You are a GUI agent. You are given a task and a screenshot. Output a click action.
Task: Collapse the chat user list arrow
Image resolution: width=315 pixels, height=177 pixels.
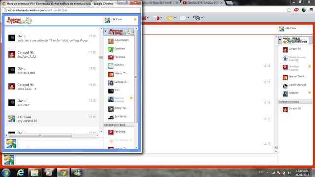pos(105,31)
